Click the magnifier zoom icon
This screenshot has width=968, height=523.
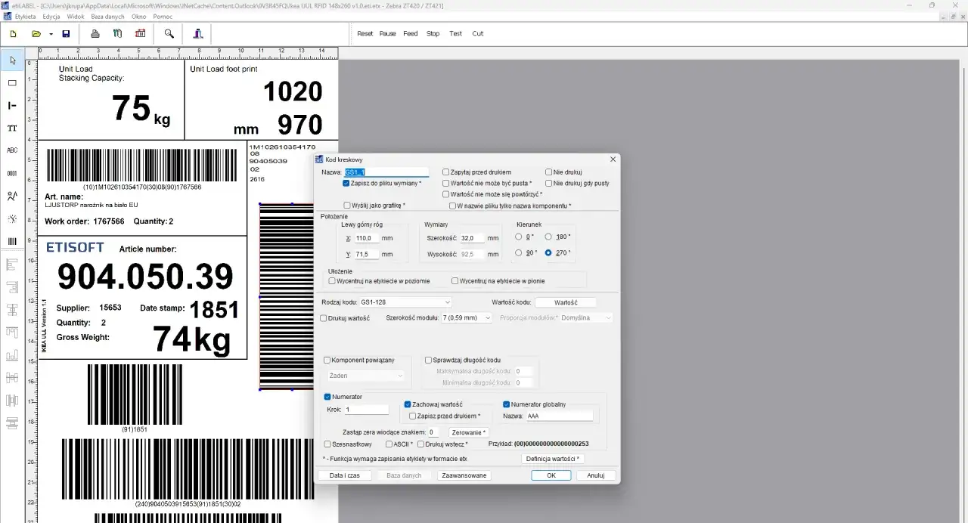[169, 34]
